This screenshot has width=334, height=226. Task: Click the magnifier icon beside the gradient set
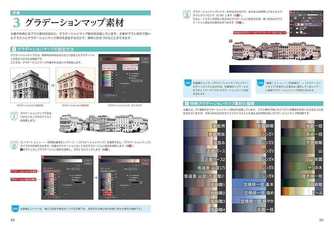click(x=59, y=171)
